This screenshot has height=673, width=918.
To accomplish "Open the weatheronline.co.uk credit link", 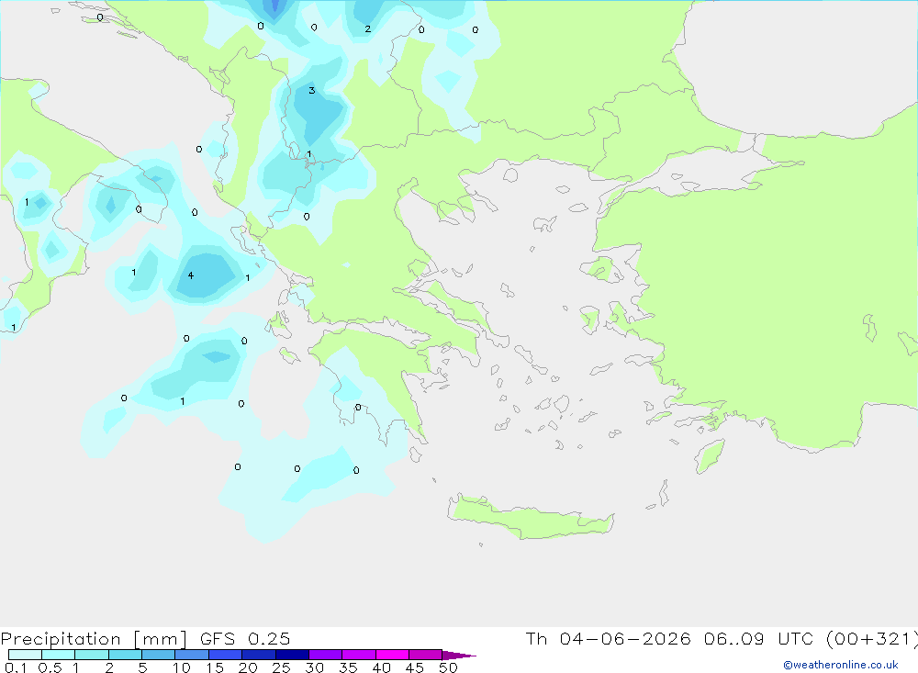I will tap(841, 665).
